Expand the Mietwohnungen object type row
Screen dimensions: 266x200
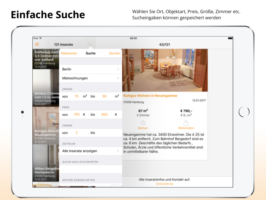click(90, 78)
